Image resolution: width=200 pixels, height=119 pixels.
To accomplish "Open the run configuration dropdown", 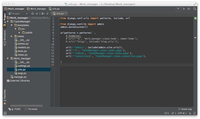I will (x=178, y=9).
